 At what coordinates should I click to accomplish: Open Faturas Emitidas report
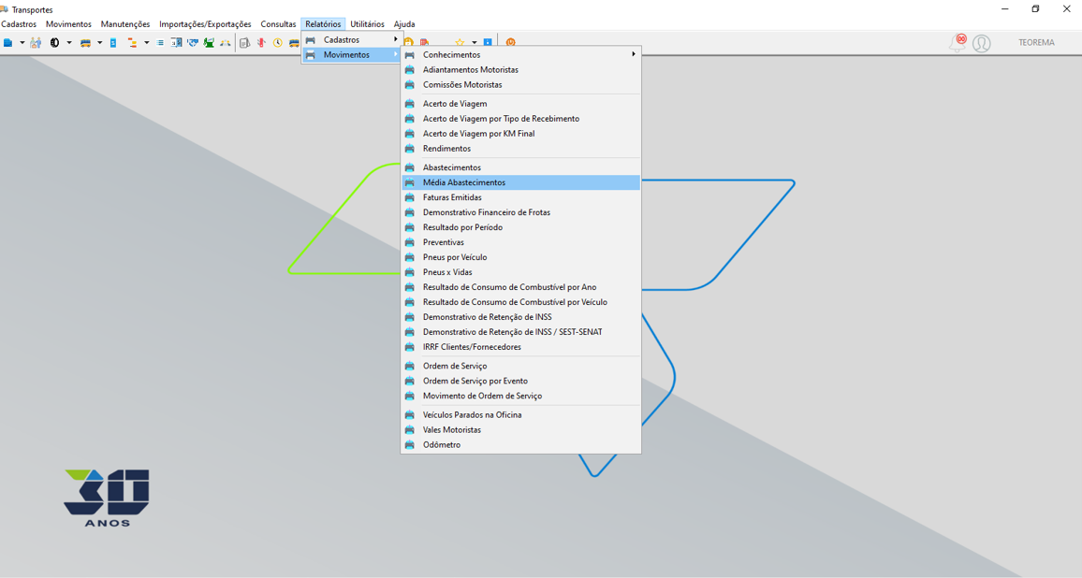point(521,197)
